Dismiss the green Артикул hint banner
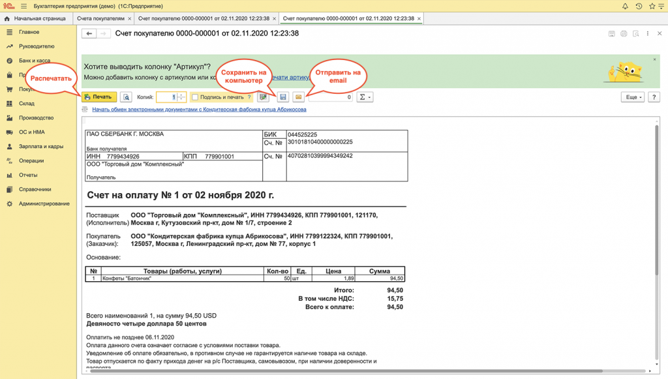The width and height of the screenshot is (668, 379). [x=655, y=59]
